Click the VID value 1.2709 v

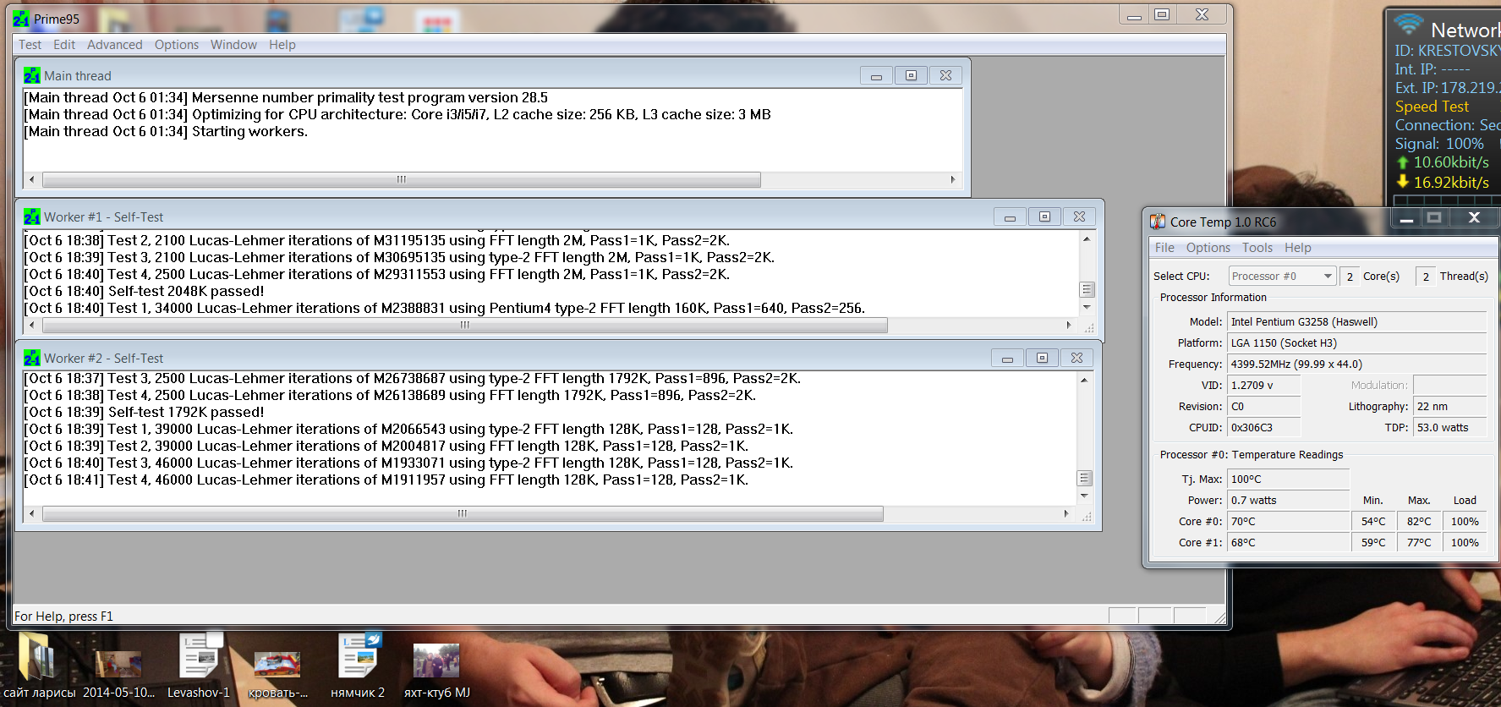click(1264, 386)
